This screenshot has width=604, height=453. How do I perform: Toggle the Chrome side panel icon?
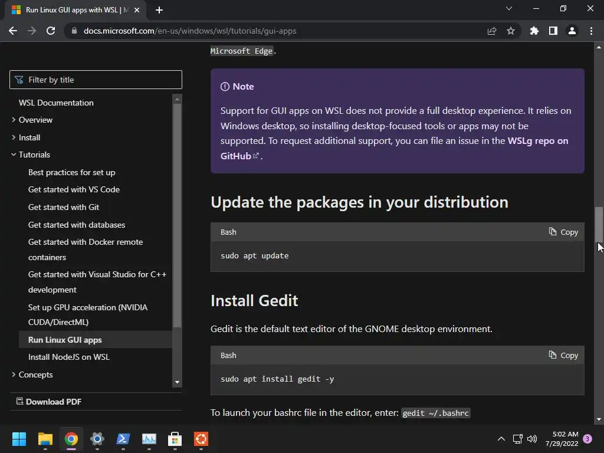click(553, 31)
